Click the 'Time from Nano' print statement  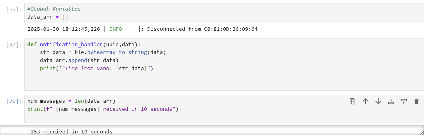[96, 68]
